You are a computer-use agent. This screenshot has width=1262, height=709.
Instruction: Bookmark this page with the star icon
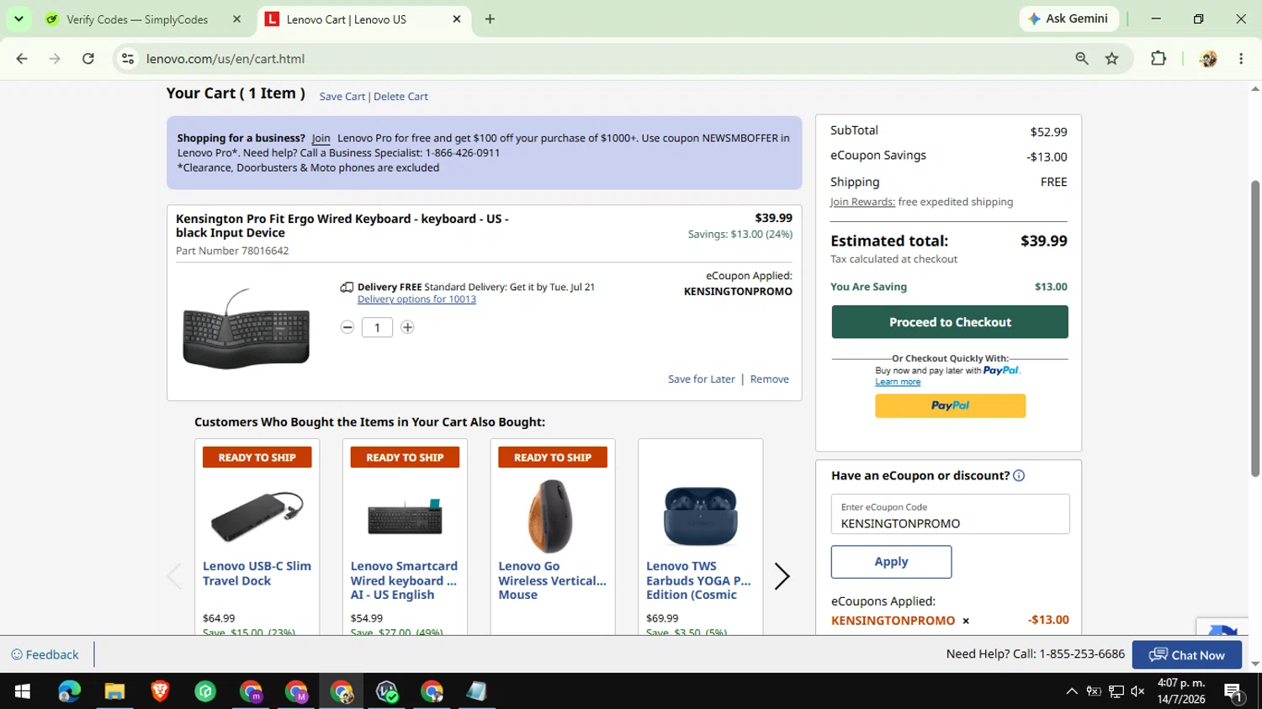1112,59
